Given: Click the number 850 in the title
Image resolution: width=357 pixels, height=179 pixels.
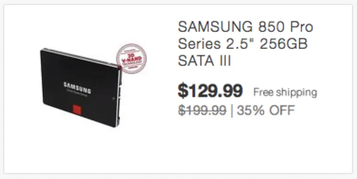Looking at the screenshot, I should point(272,27).
